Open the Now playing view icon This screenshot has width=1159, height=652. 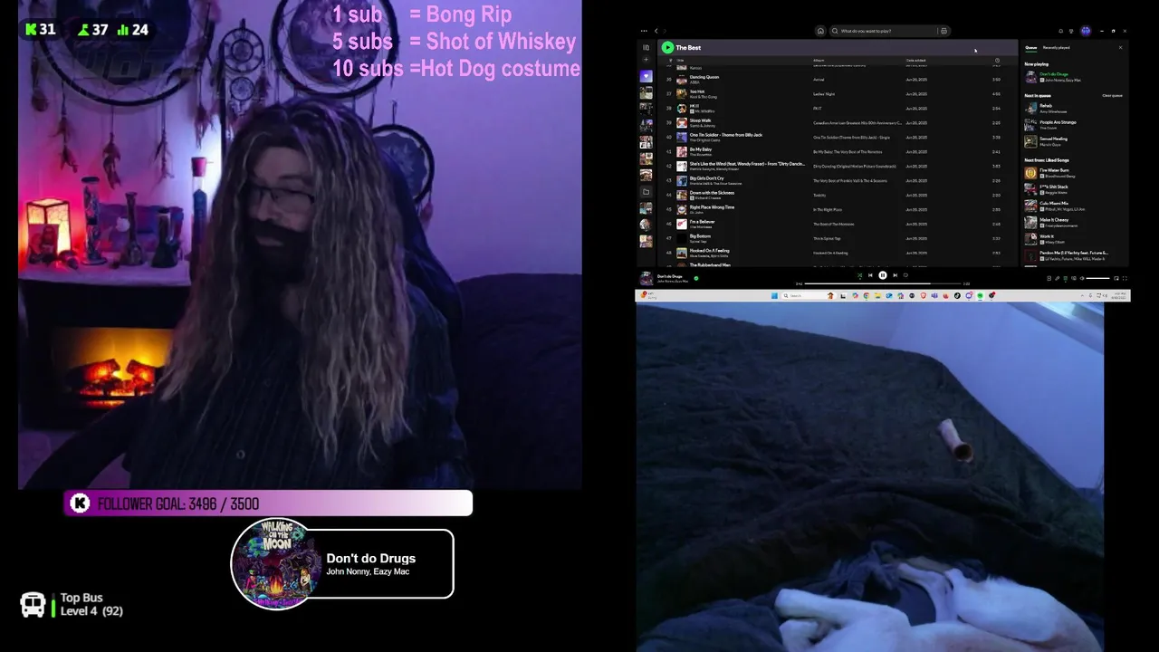tap(1049, 278)
